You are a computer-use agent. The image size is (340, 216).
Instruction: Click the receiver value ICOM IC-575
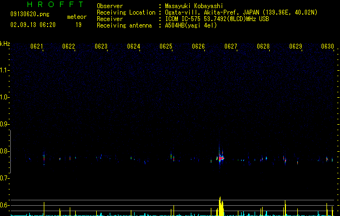point(183,19)
